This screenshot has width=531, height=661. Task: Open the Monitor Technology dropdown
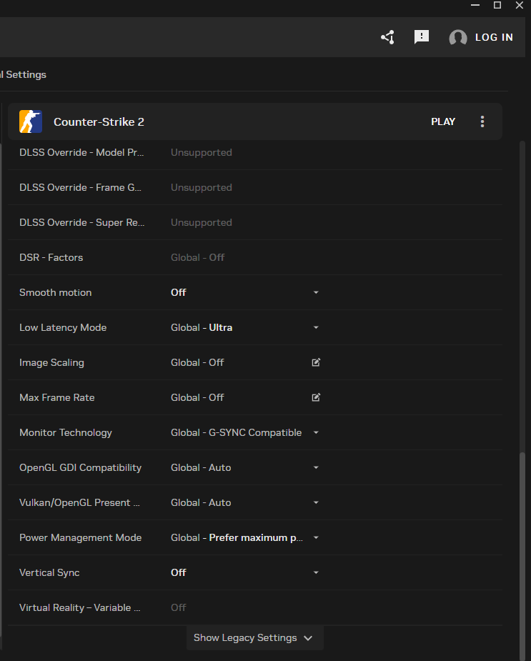point(316,432)
